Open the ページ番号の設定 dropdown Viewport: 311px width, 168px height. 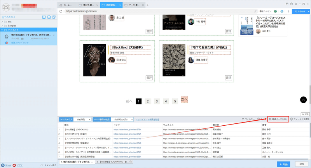click(122, 120)
